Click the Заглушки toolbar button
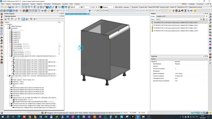The image size is (212, 119). [x=135, y=7]
